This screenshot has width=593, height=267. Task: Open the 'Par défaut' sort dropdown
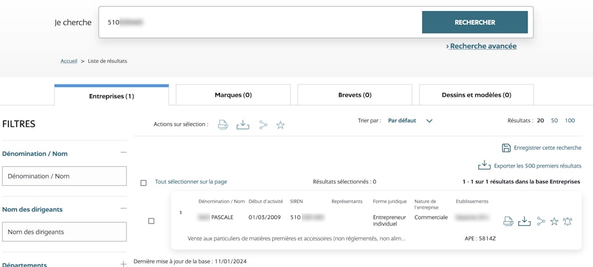[x=410, y=120]
